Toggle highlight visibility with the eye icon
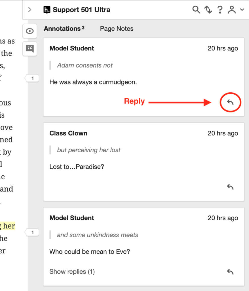 pos(29,31)
